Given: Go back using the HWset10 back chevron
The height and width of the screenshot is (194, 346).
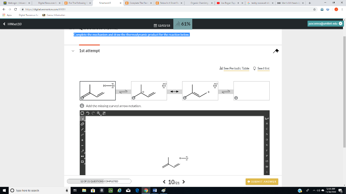Looking at the screenshot, I should click(4, 23).
